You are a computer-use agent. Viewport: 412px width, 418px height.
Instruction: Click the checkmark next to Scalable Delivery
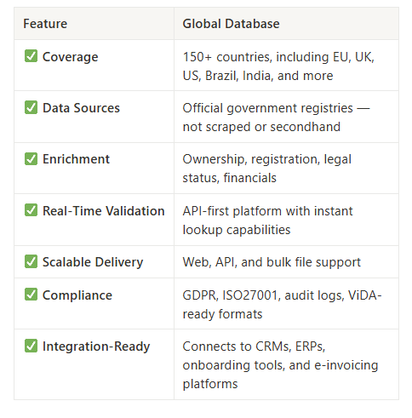(31, 261)
